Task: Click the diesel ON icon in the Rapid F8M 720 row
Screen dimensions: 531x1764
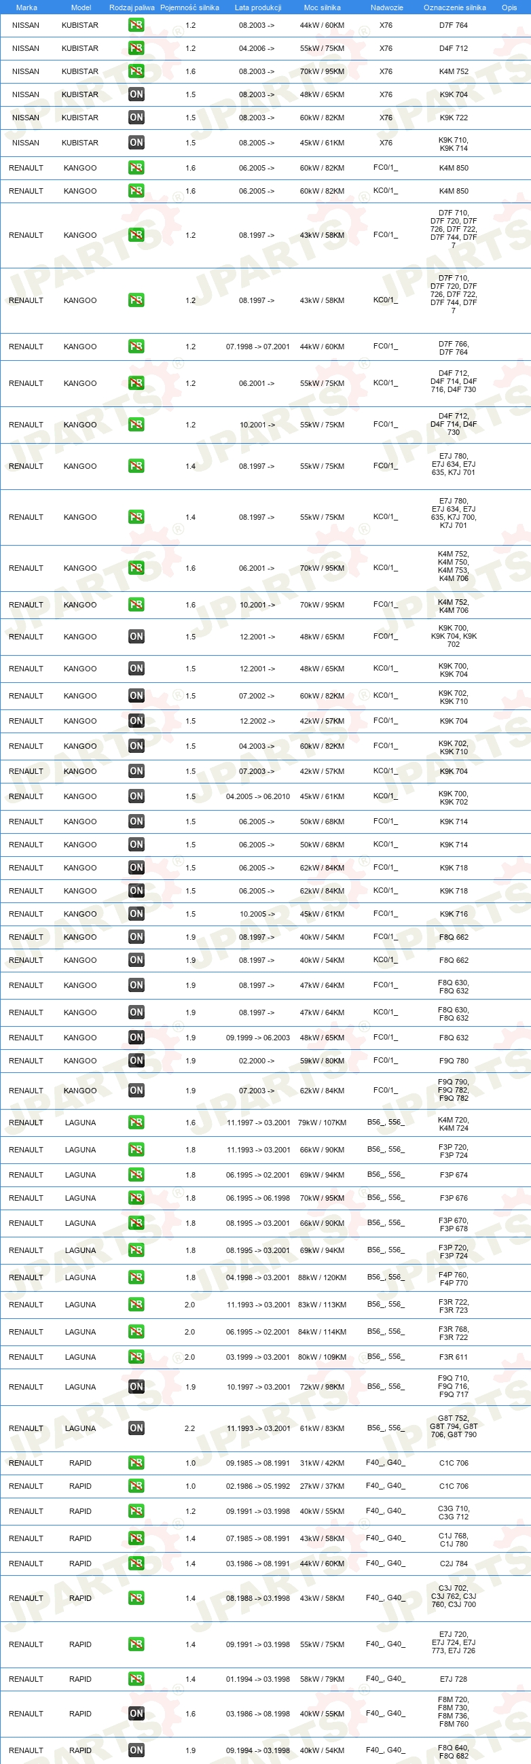Action: click(136, 1713)
